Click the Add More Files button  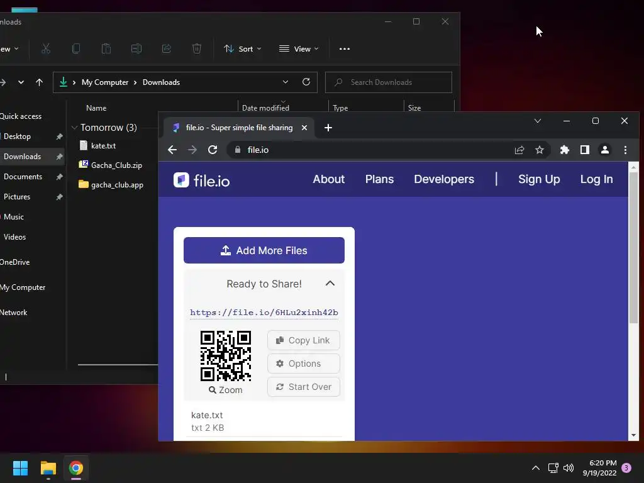point(264,250)
